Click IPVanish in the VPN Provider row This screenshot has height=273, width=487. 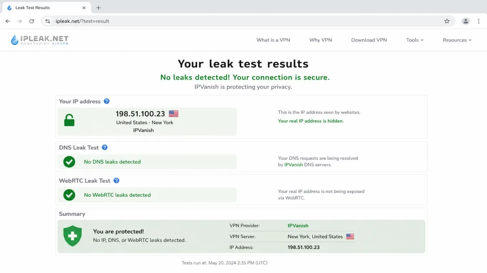point(298,226)
